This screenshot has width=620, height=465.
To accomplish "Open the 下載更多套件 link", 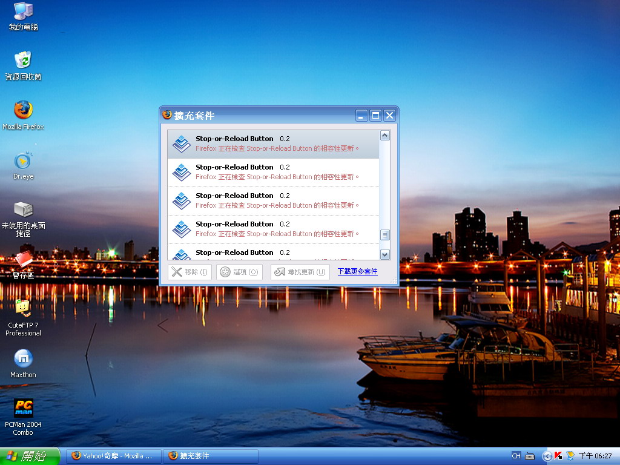I will point(357,271).
